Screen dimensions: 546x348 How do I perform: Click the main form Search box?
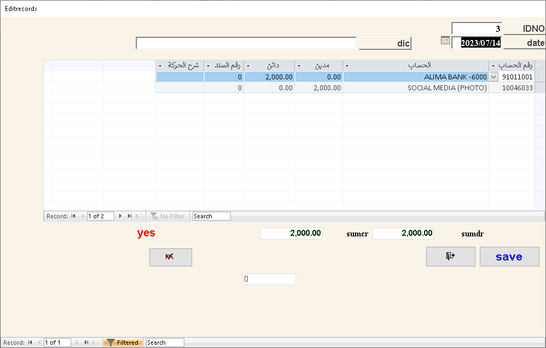tap(165, 343)
